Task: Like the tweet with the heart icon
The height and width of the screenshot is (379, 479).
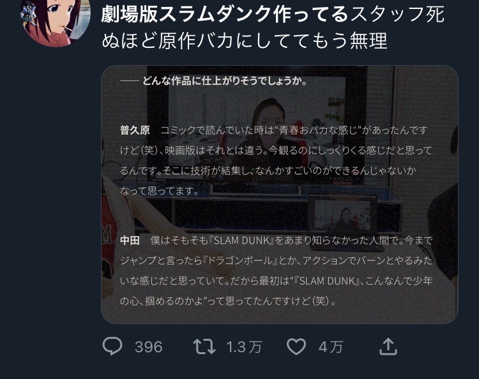Action: [296, 346]
